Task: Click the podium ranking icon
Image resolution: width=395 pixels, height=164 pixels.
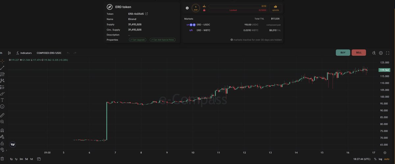Action: [x=204, y=6]
